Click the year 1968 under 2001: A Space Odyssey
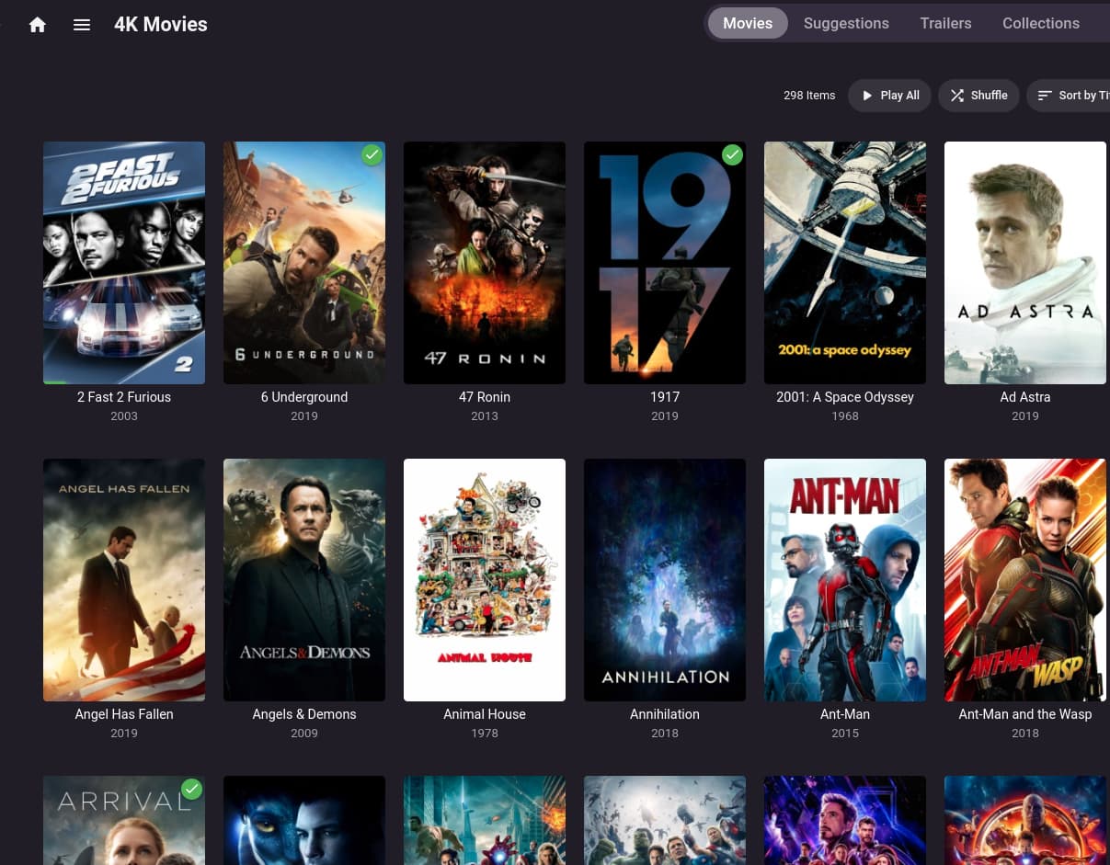Viewport: 1110px width, 865px height. [845, 416]
